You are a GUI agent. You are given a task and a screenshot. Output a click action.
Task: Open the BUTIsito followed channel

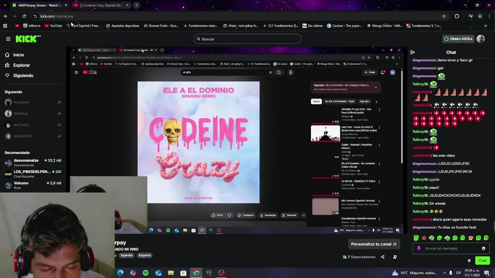click(33, 125)
